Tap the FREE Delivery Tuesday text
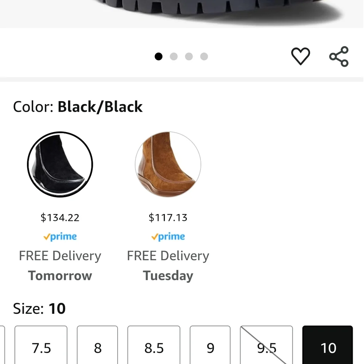This screenshot has width=364, height=364. [168, 266]
